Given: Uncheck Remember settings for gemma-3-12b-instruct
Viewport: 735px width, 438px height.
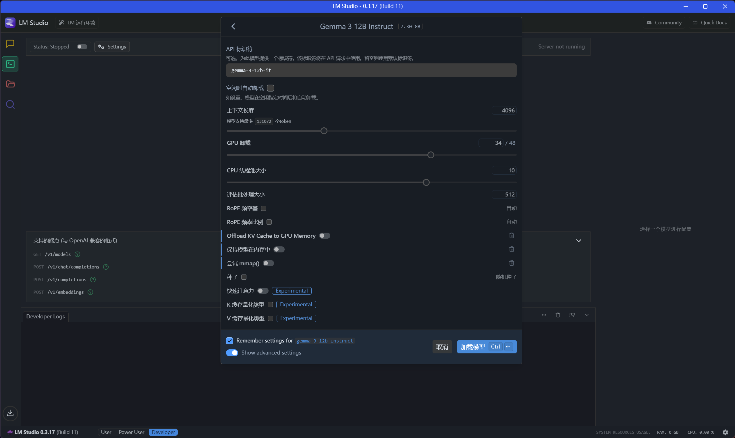Looking at the screenshot, I should pyautogui.click(x=229, y=340).
